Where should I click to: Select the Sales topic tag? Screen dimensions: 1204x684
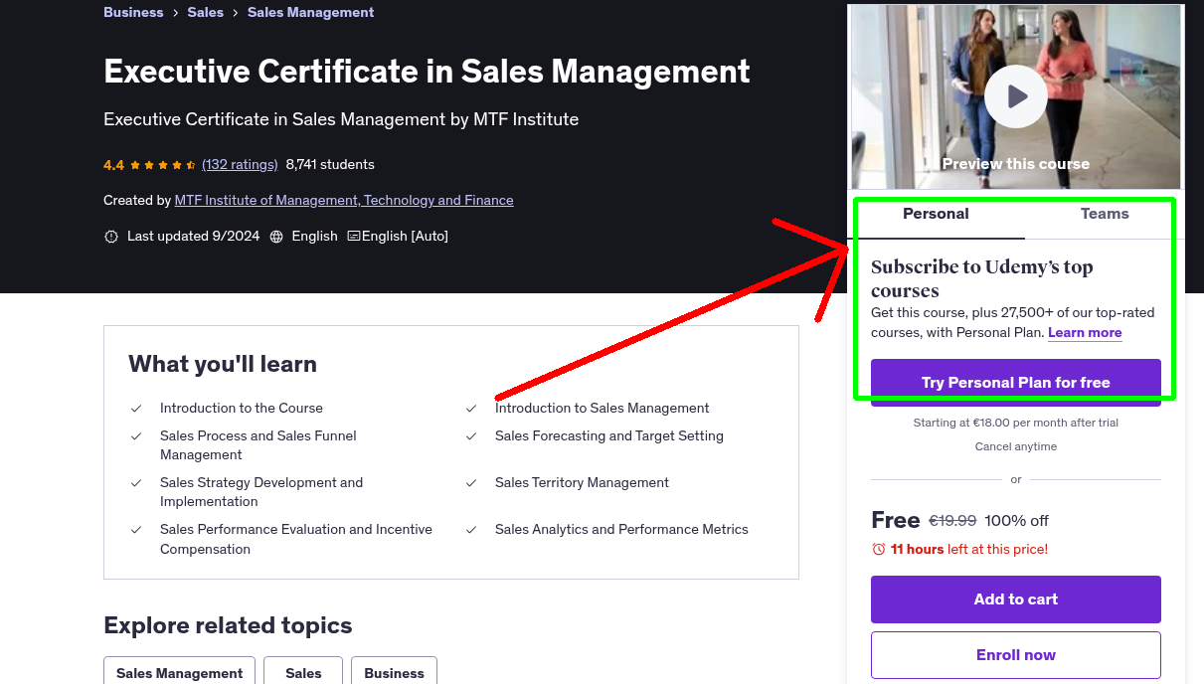[x=303, y=673]
